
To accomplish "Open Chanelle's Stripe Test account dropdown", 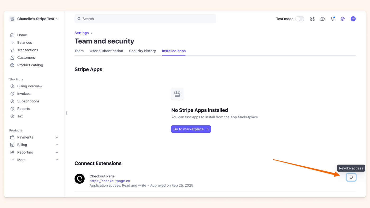I will [34, 19].
